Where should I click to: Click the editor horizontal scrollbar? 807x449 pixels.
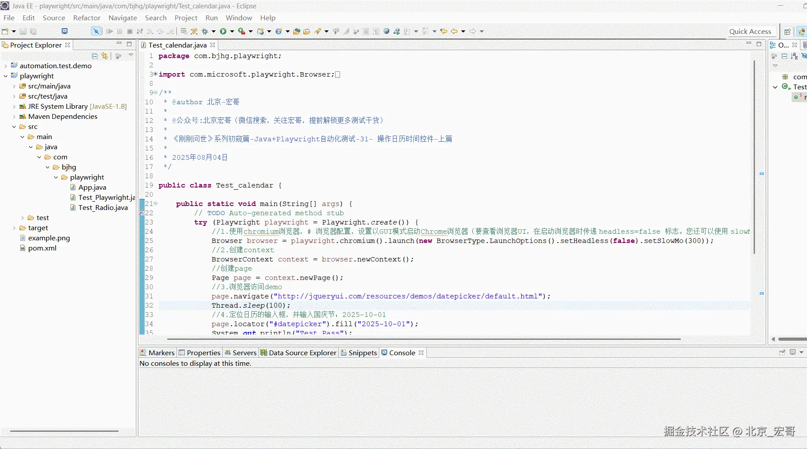(x=424, y=339)
